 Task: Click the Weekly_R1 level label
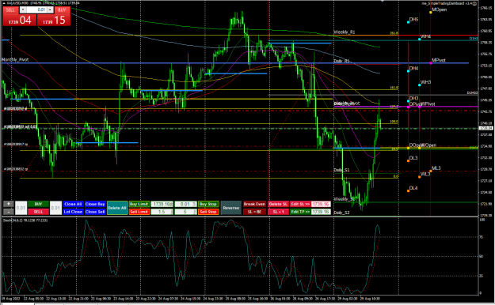(x=345, y=32)
